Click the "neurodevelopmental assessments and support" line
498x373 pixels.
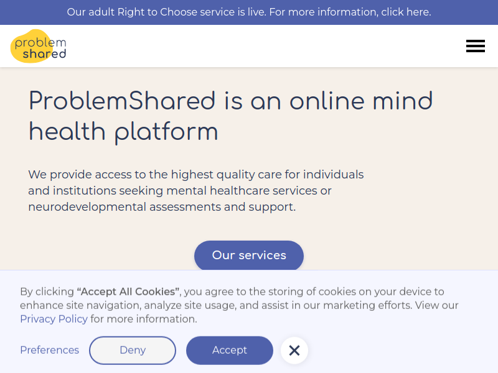(162, 207)
